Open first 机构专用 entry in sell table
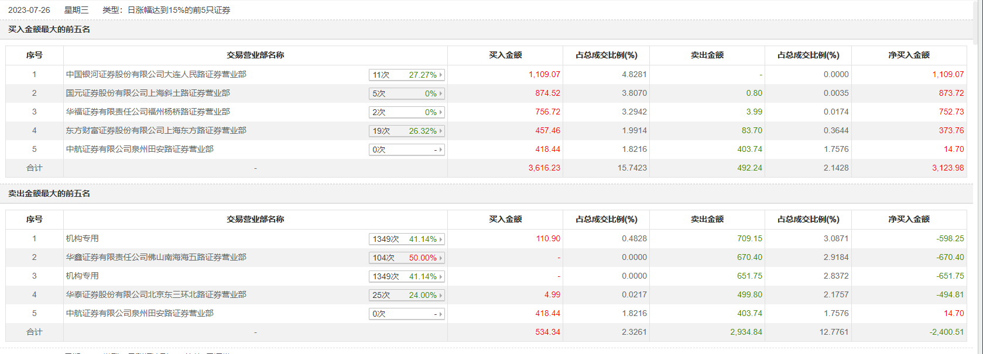983x354 pixels. pyautogui.click(x=82, y=238)
